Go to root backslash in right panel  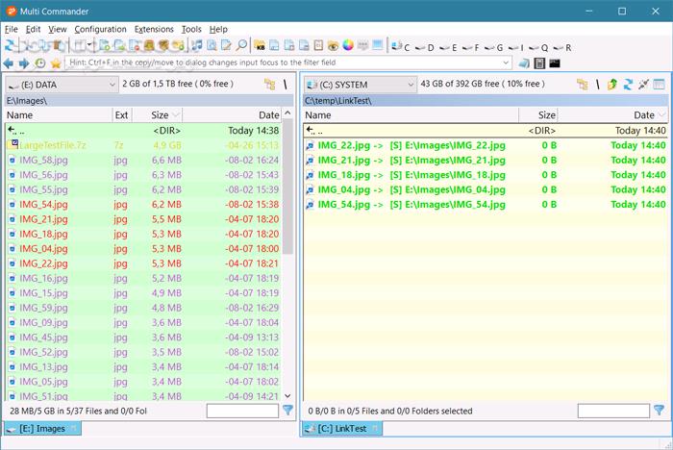click(597, 85)
